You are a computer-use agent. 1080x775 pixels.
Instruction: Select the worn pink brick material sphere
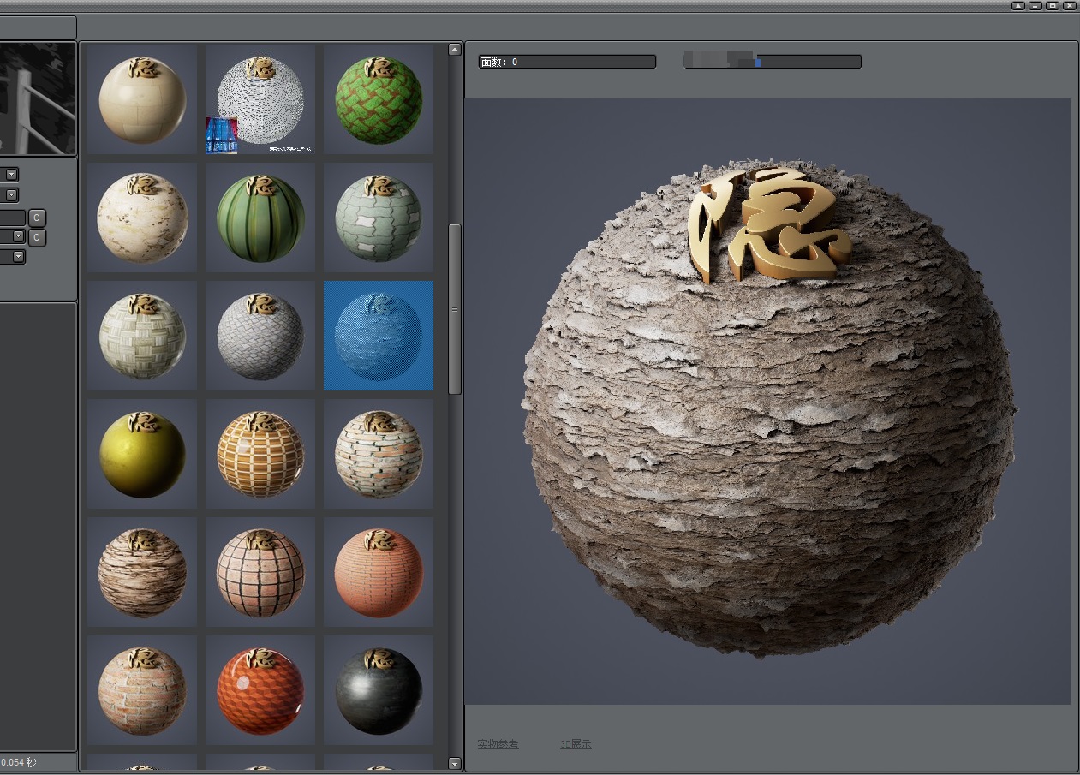(x=142, y=690)
